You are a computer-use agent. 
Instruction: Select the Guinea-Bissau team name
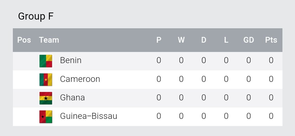coord(88,116)
